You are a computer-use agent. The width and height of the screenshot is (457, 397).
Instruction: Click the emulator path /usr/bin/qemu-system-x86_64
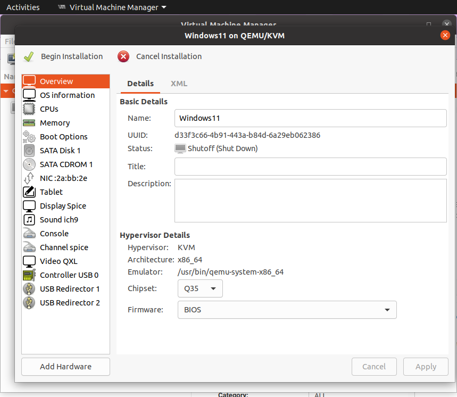(230, 272)
